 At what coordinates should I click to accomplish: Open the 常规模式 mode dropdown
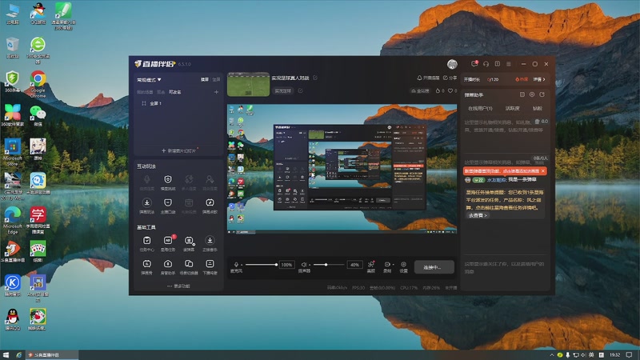[x=149, y=80]
